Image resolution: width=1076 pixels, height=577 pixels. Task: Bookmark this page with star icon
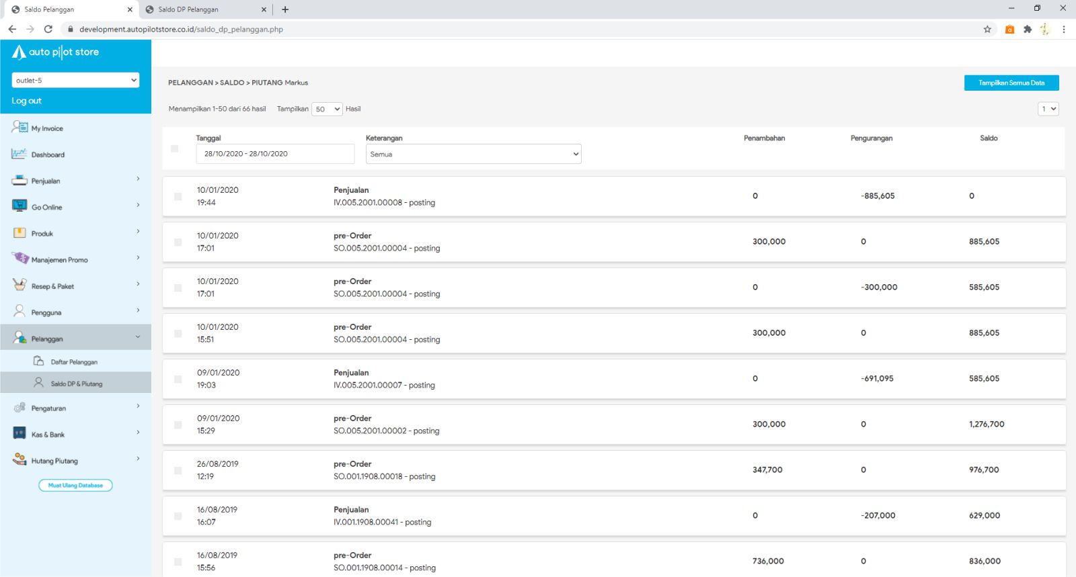(x=987, y=29)
